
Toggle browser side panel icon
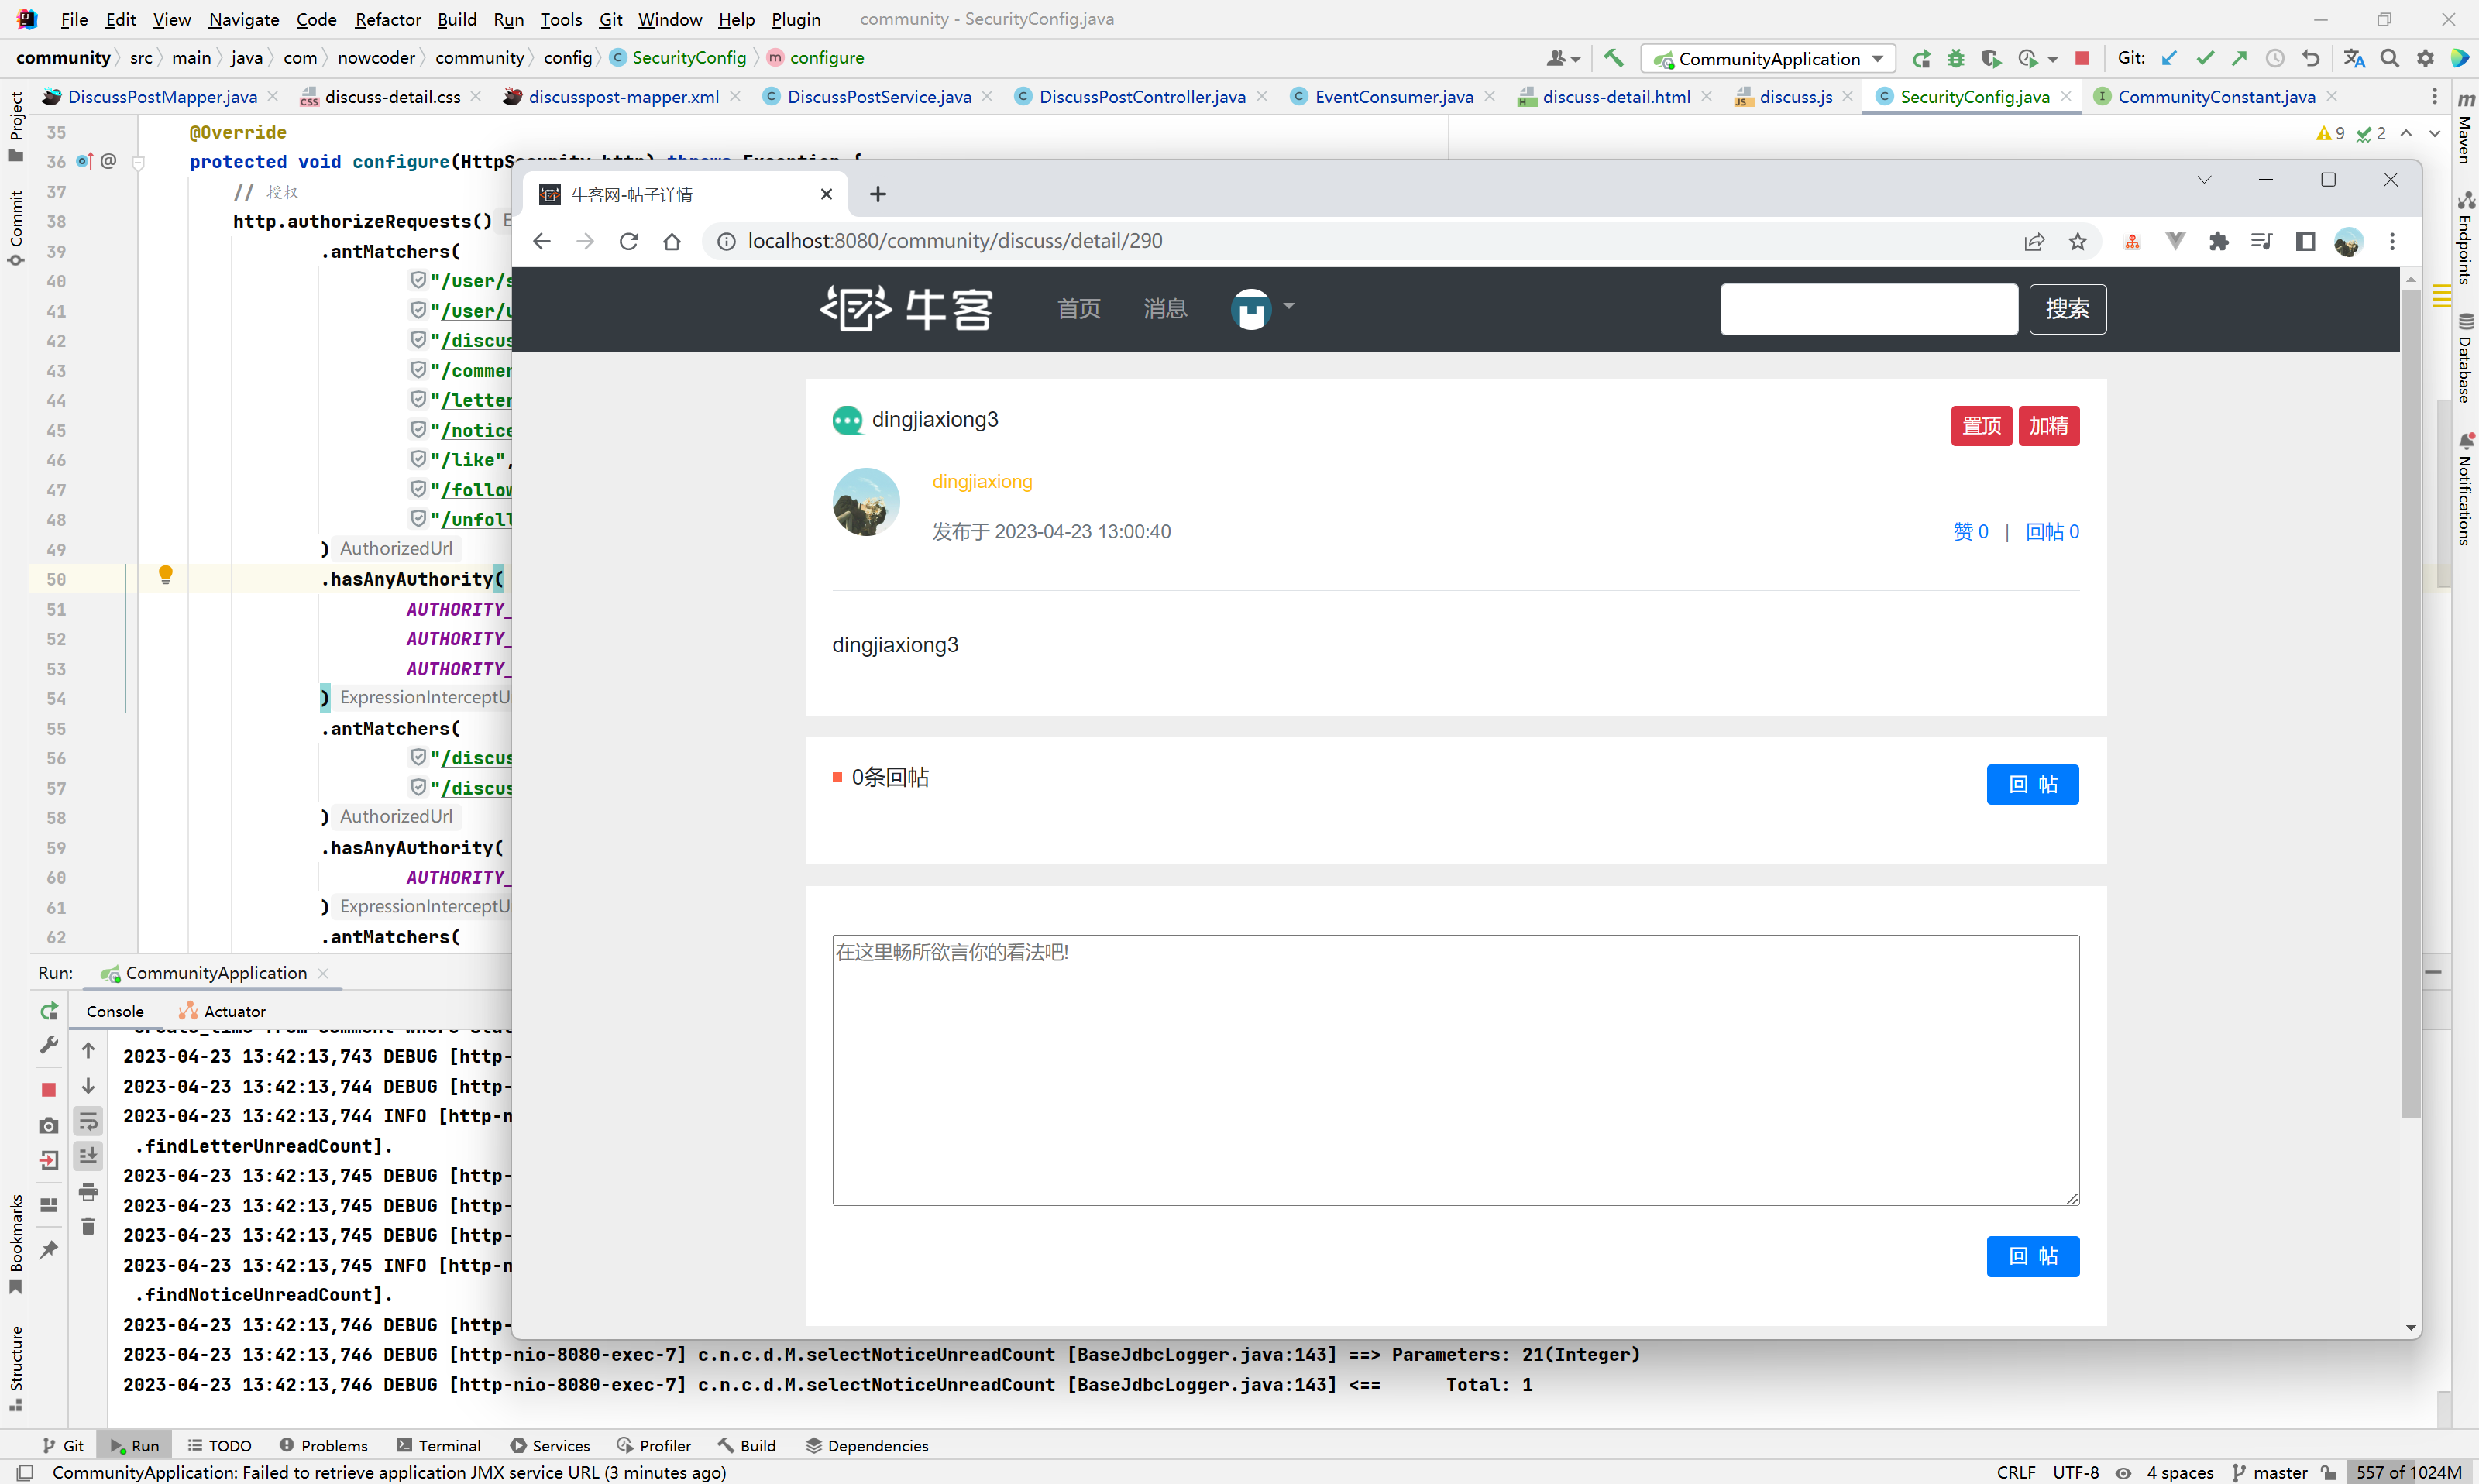click(x=2305, y=241)
